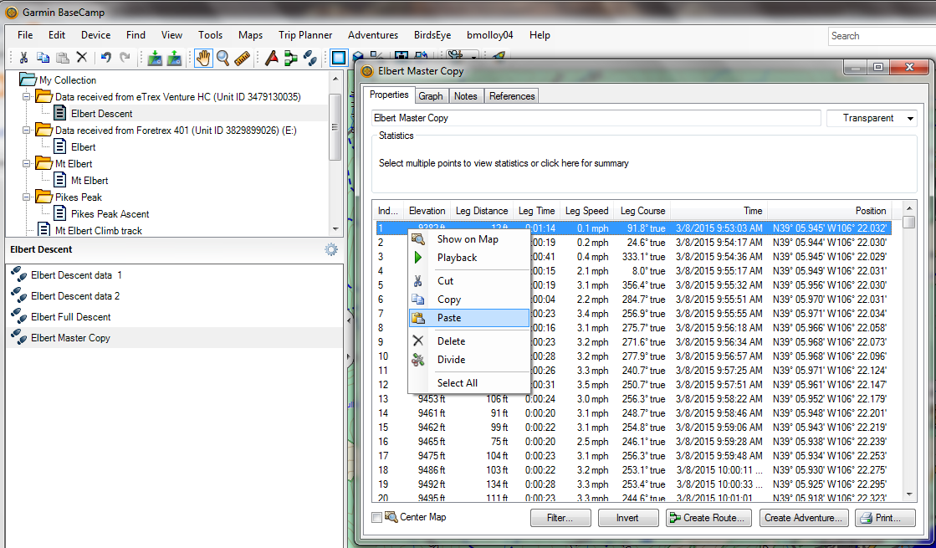This screenshot has height=548, width=936.
Task: Select the New Route tool
Action: point(291,58)
